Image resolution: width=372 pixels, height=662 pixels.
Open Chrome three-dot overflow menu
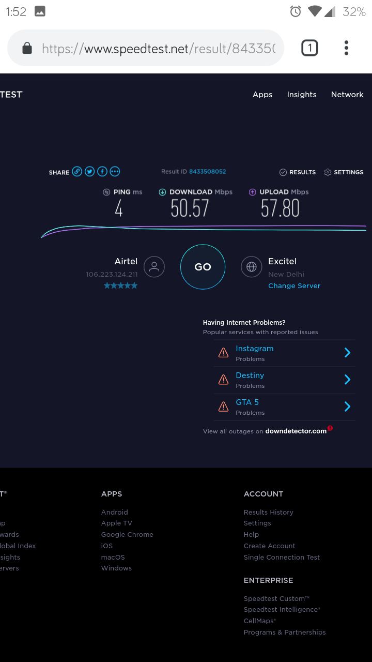[346, 48]
